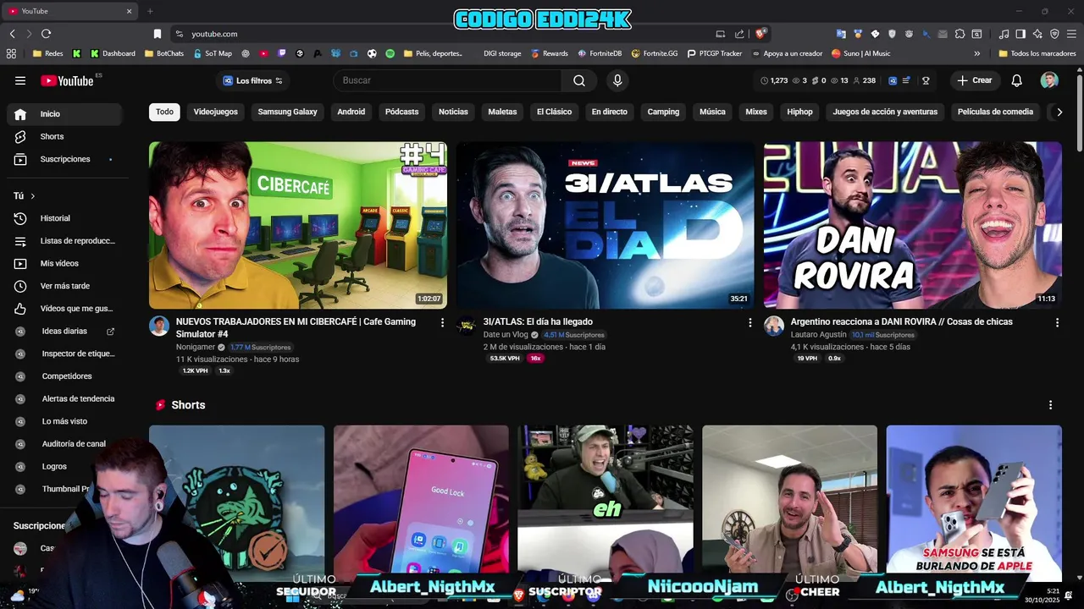Open Todos los marcadores folder

(x=1037, y=53)
